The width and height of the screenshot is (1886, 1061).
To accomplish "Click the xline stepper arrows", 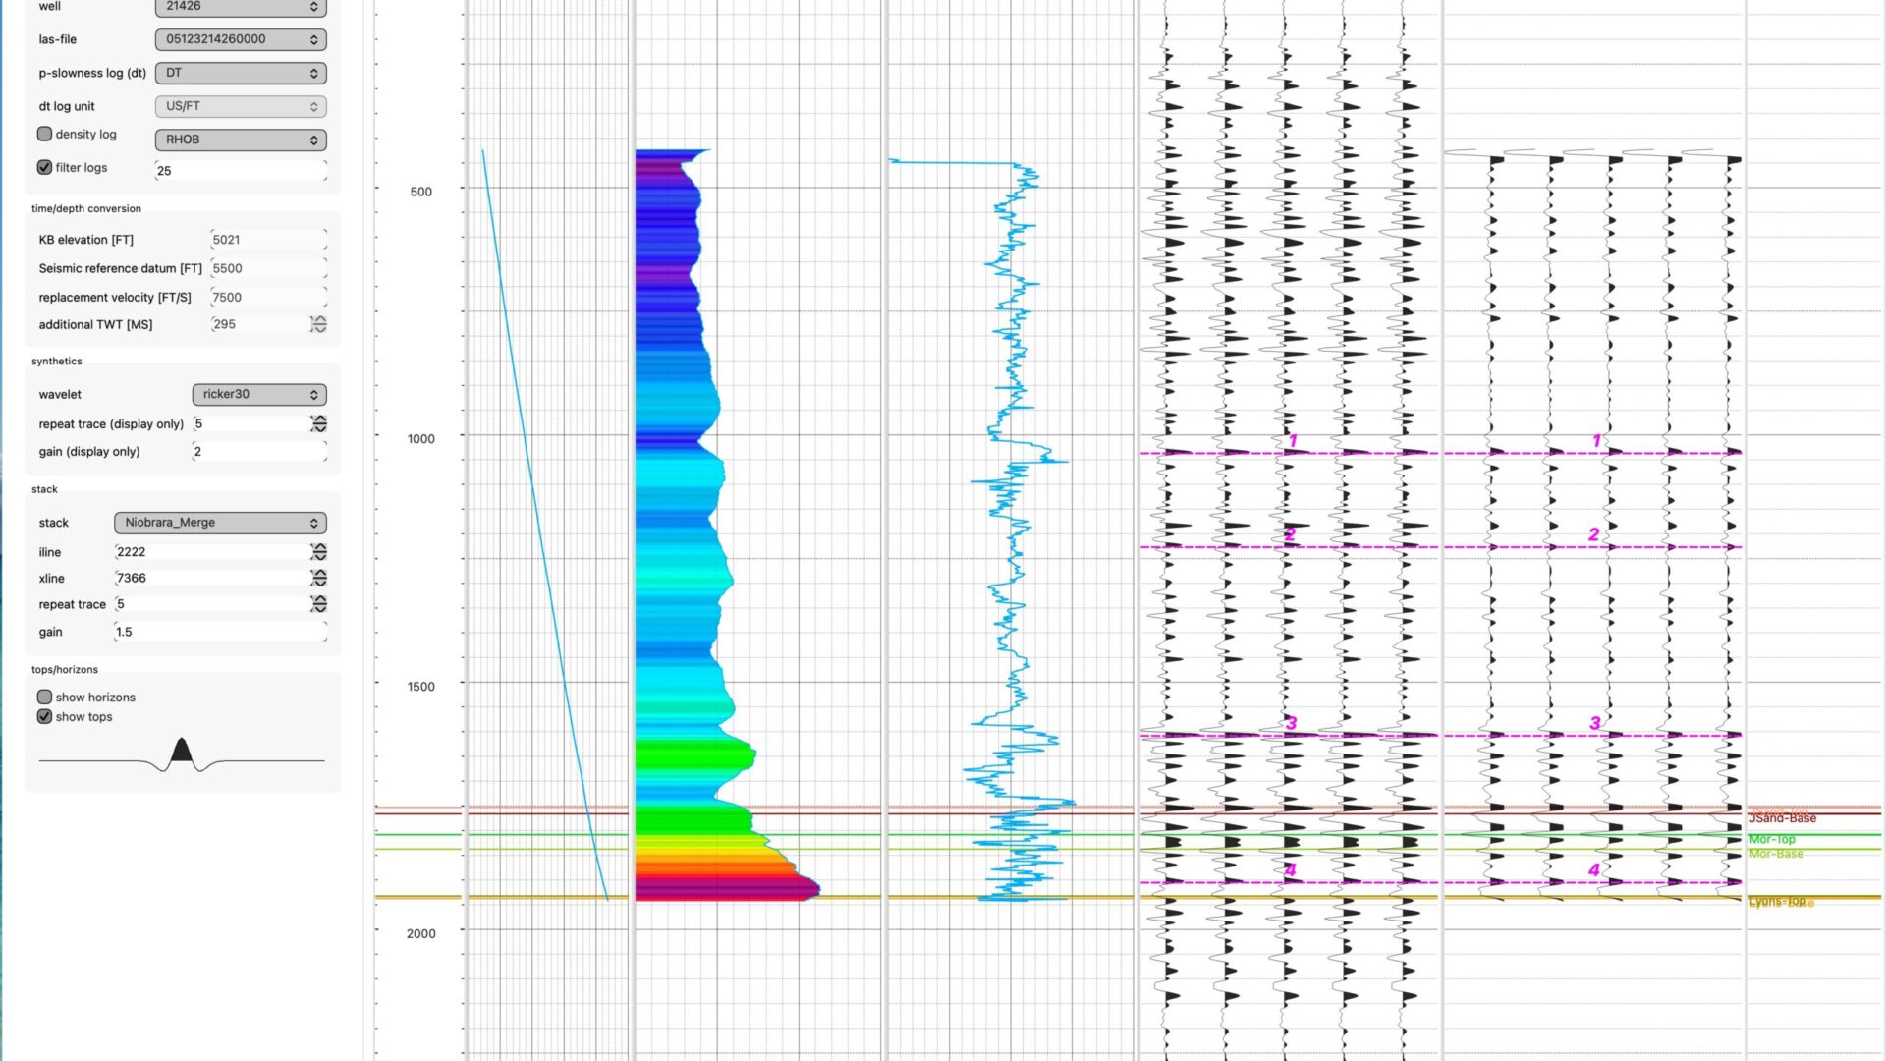I will point(318,578).
